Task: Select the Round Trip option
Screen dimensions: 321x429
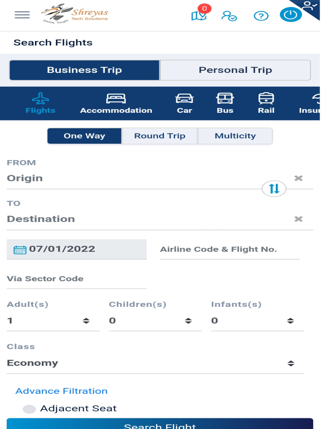Action: coord(160,136)
